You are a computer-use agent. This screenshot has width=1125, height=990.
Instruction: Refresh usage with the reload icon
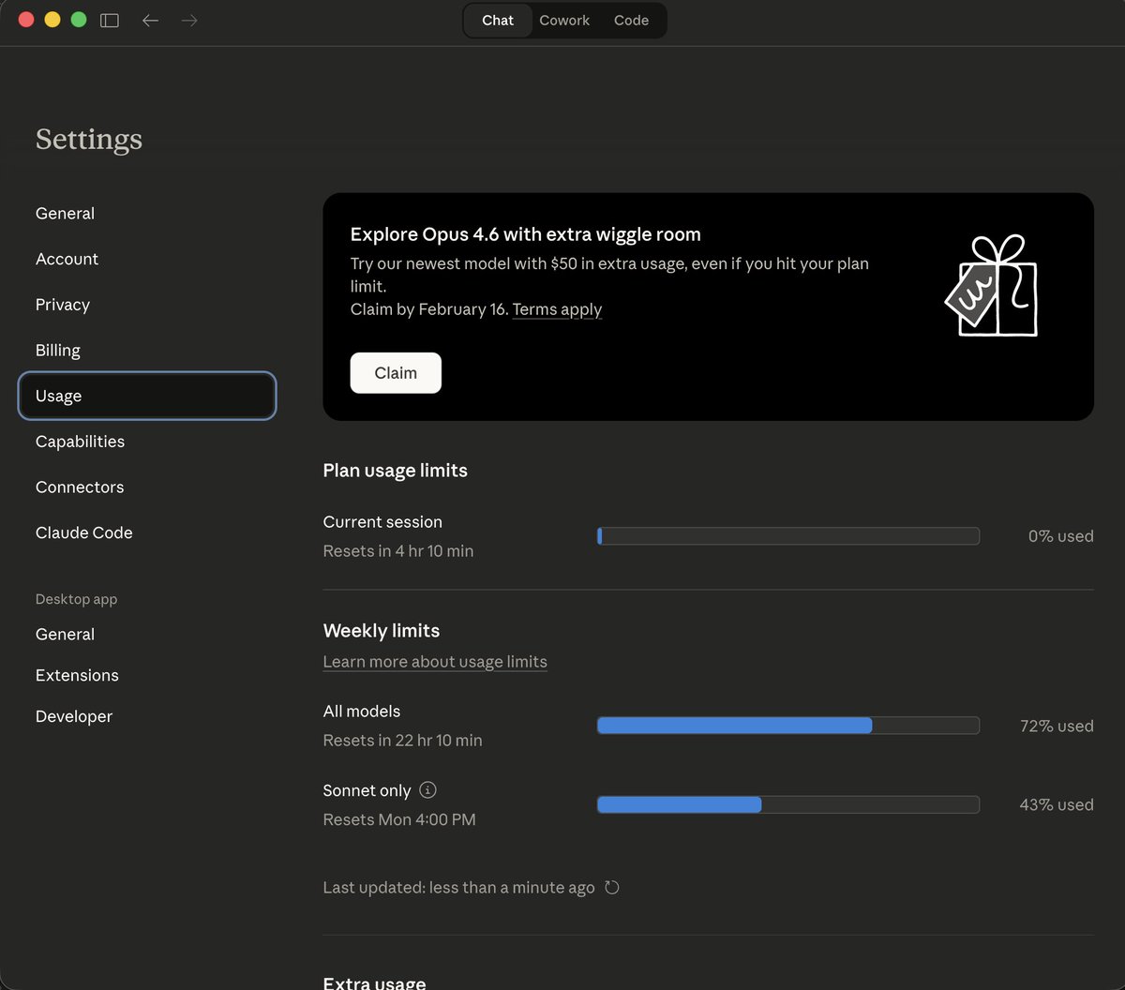tap(612, 887)
